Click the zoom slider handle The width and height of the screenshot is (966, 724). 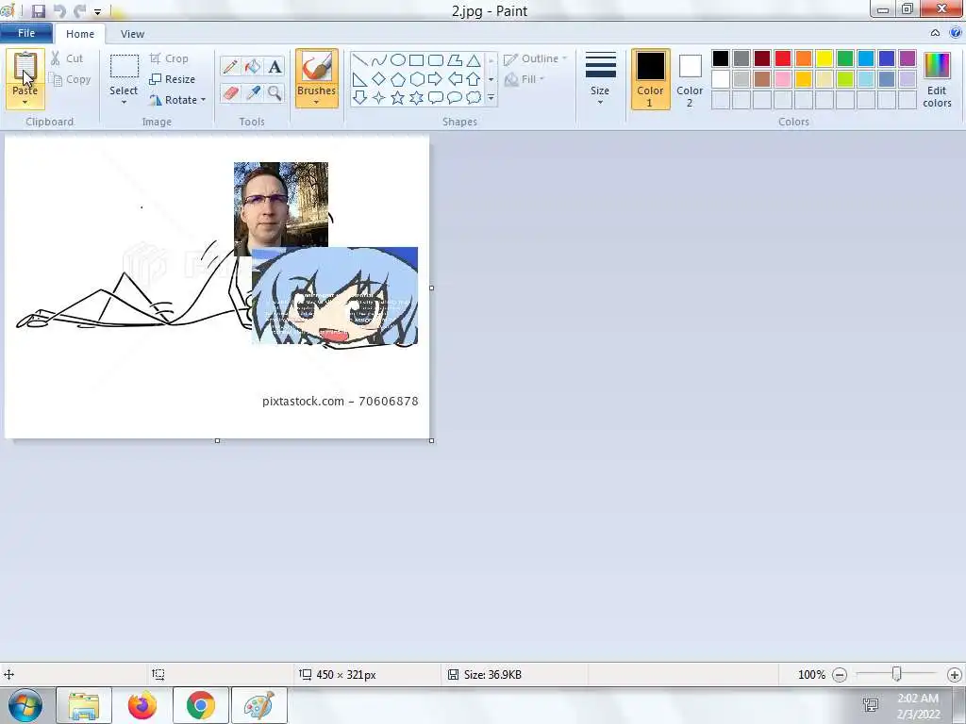pos(897,675)
